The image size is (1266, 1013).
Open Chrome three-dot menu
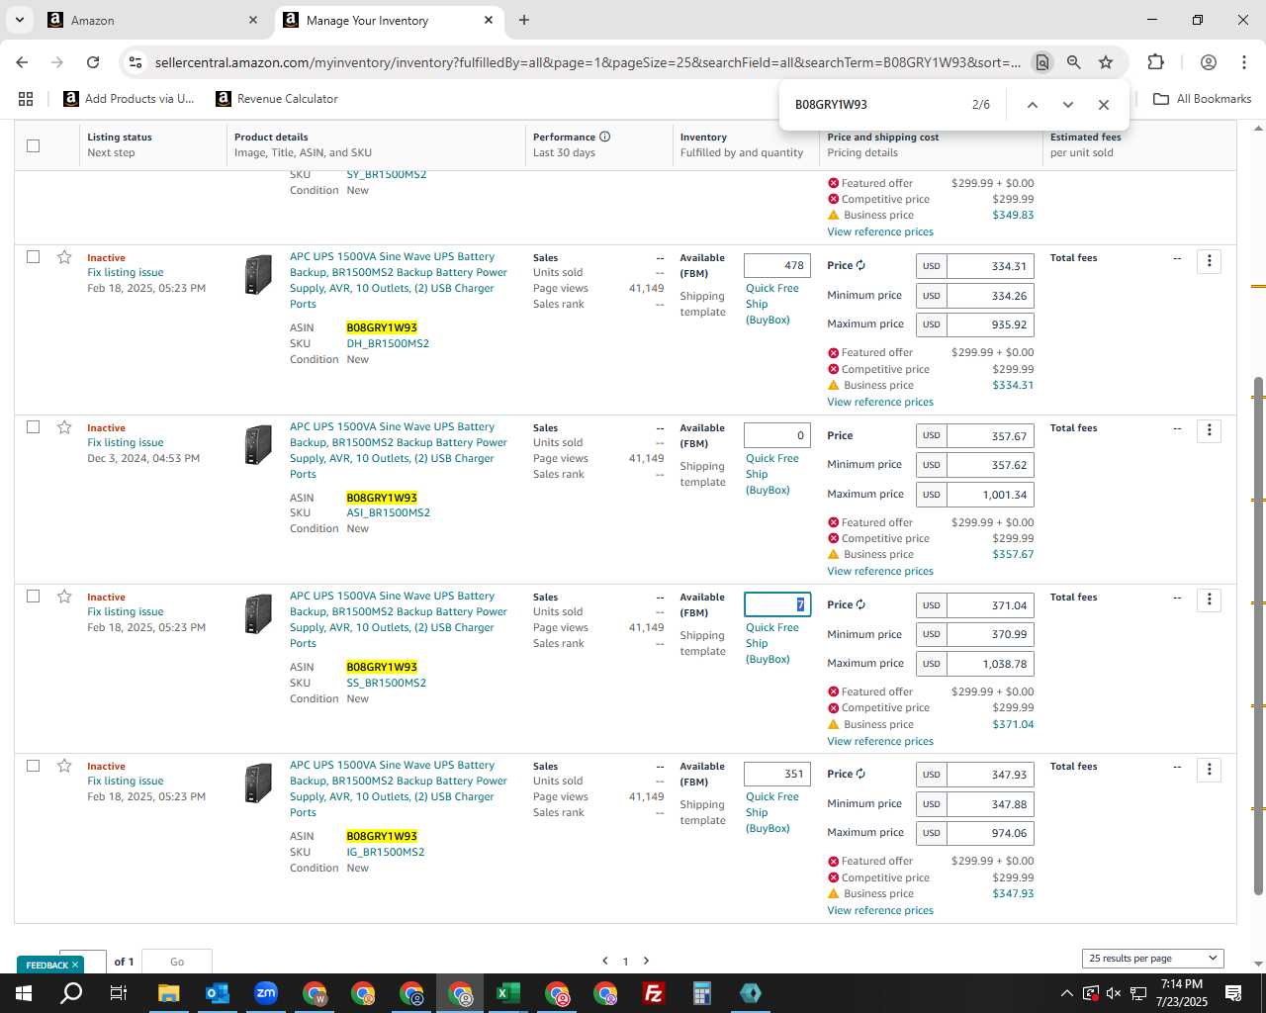(1243, 62)
